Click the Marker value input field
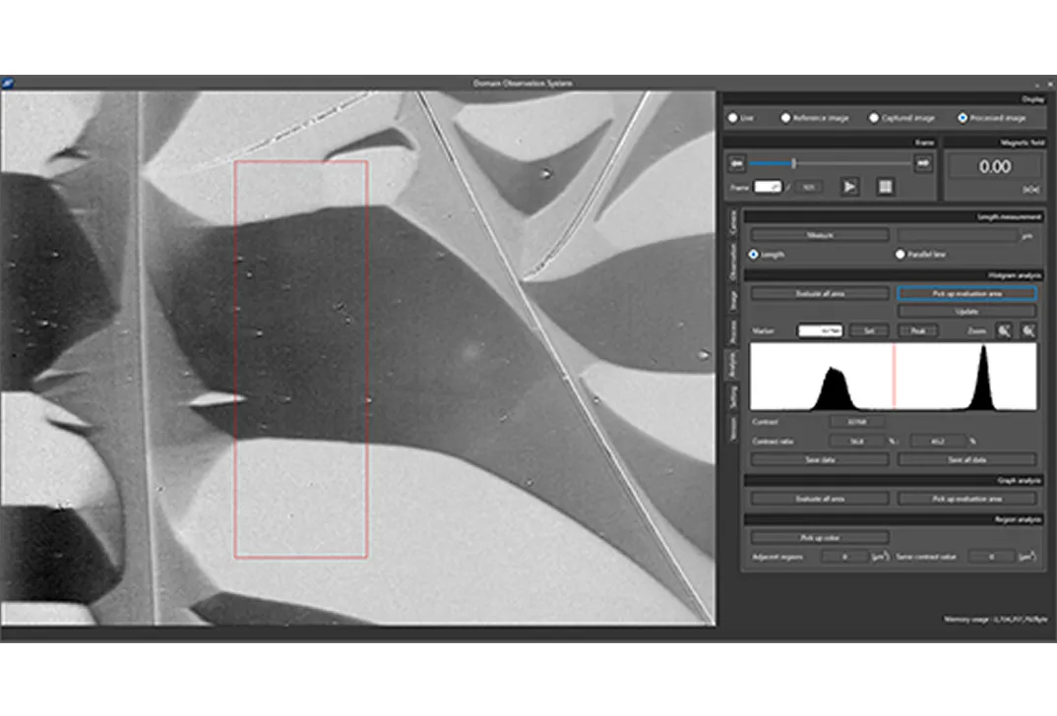The height and width of the screenshot is (716, 1057). tap(821, 331)
